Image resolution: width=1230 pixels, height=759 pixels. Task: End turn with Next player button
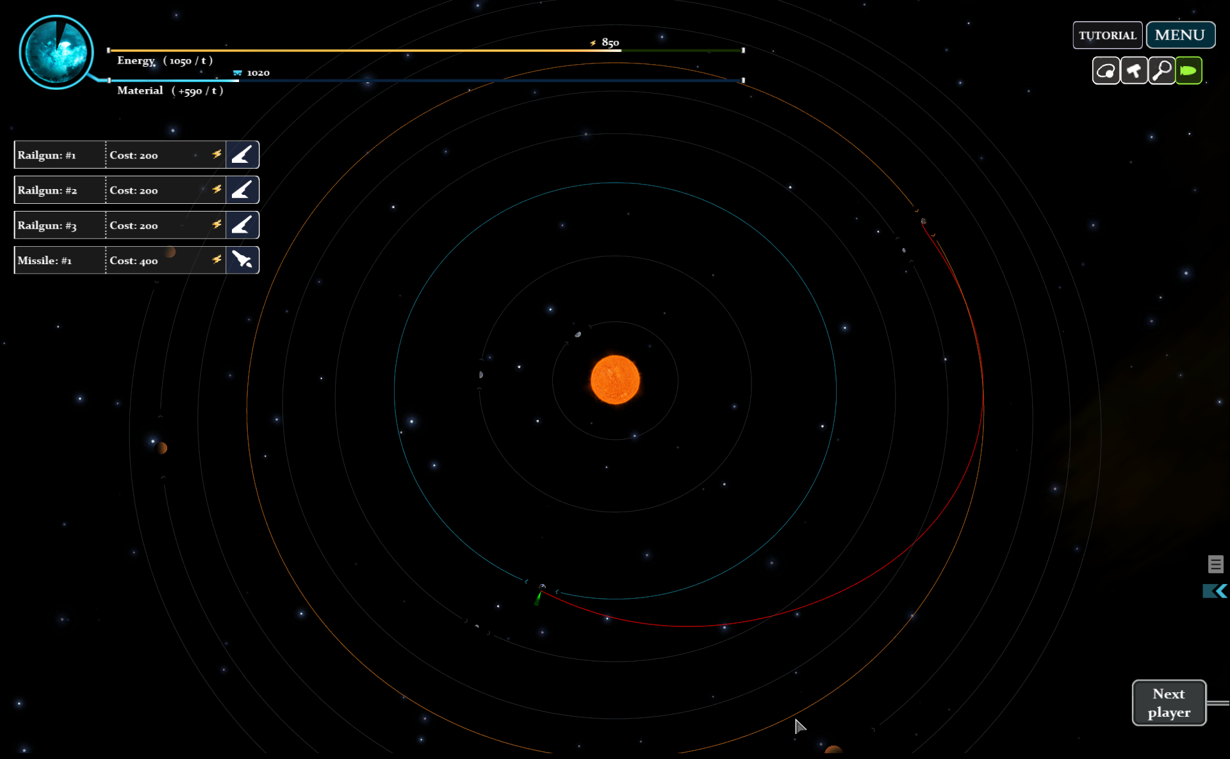point(1168,703)
